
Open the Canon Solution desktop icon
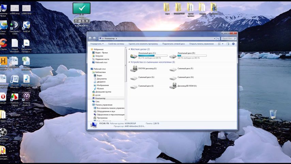click(x=3, y=28)
